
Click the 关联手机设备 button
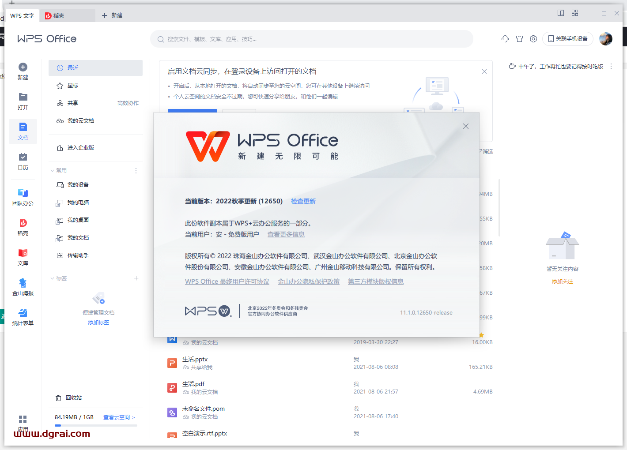[568, 39]
